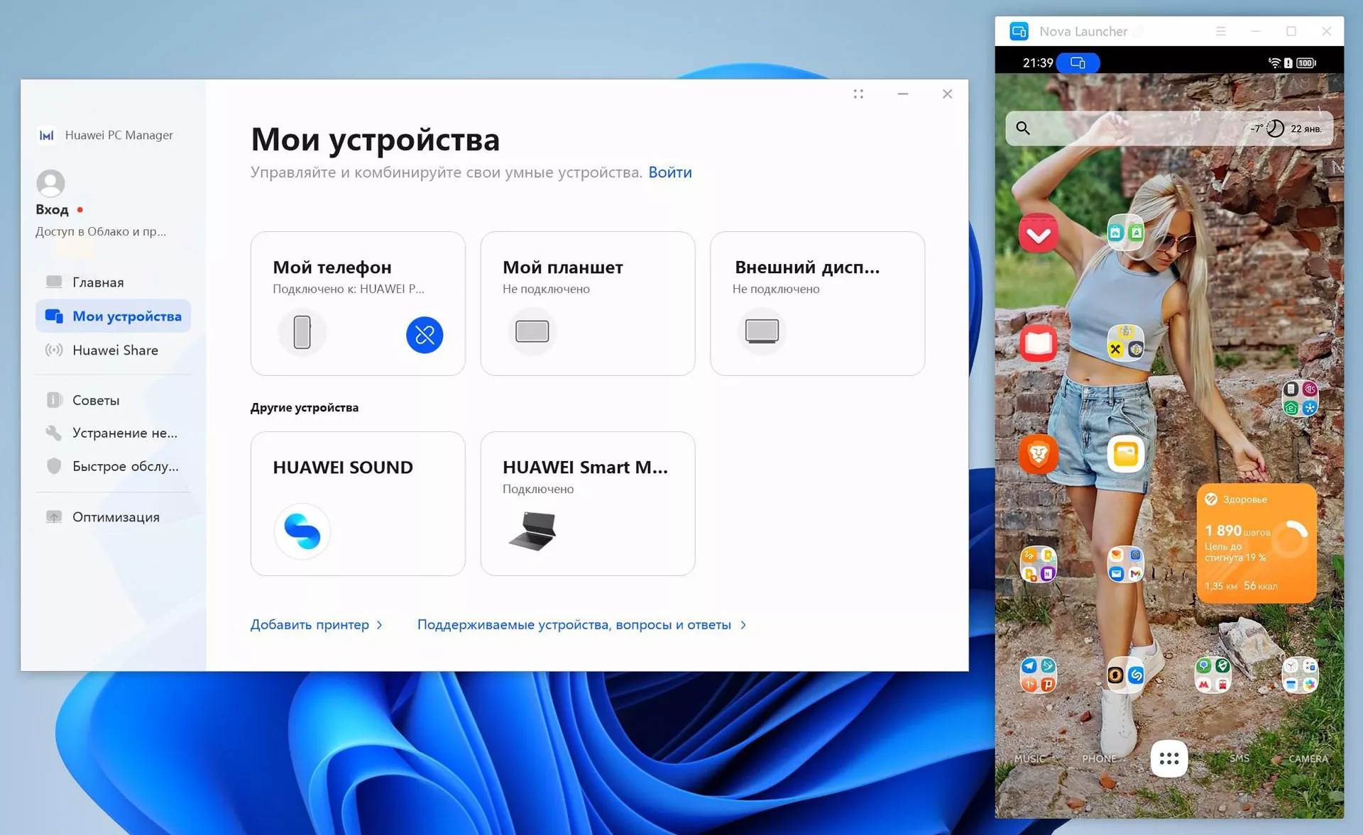Open the Внешний дисп... card title
This screenshot has height=835, width=1363.
[x=806, y=267]
